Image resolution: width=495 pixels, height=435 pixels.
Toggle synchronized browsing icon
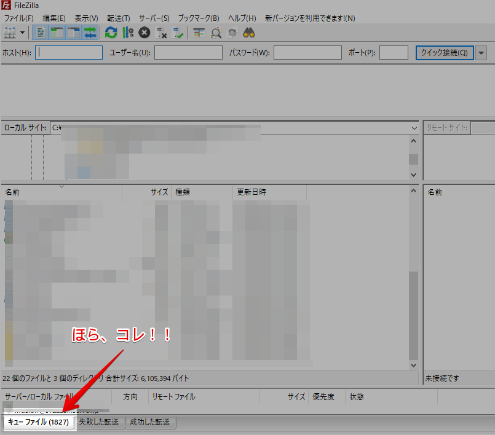(232, 33)
